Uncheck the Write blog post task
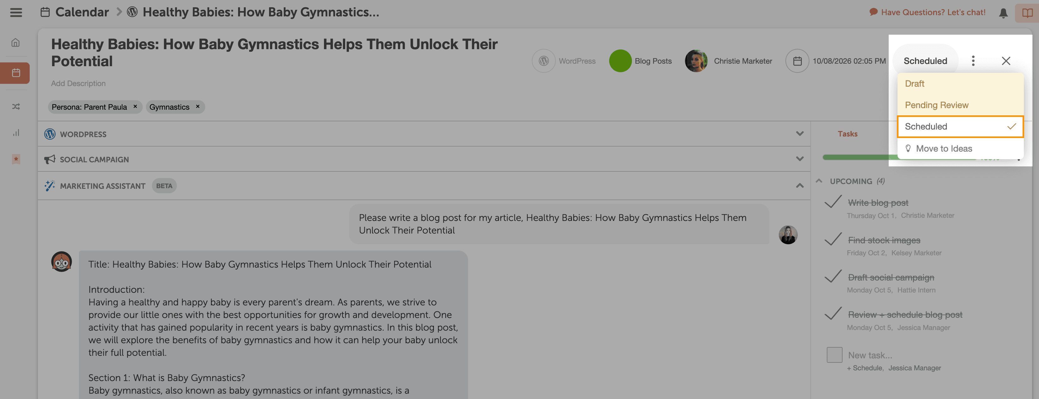Image resolution: width=1039 pixels, height=399 pixels. 833,202
